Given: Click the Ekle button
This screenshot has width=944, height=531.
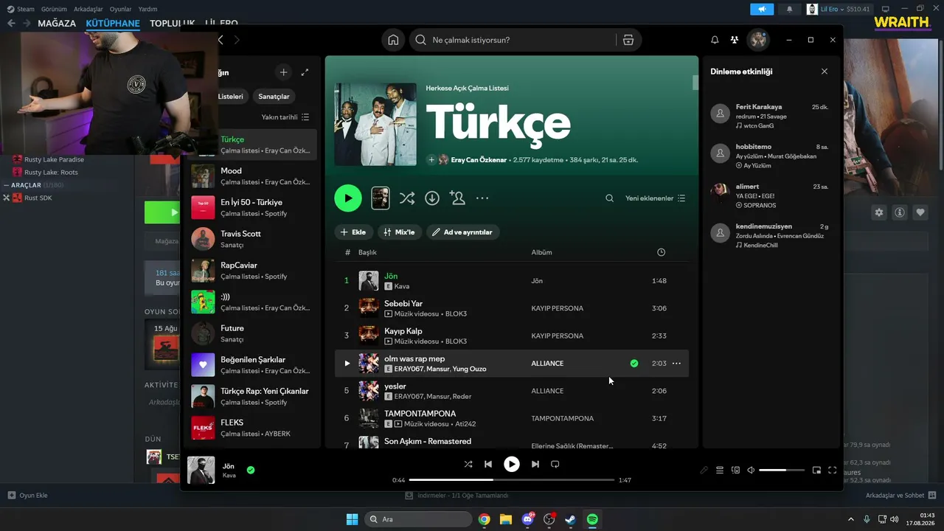Looking at the screenshot, I should click(x=353, y=232).
